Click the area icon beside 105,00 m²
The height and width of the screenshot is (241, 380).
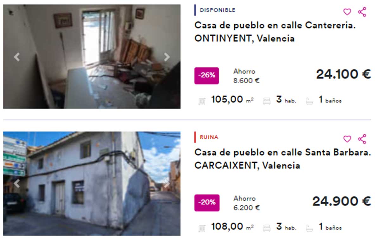[202, 101]
